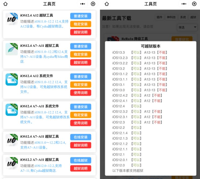Viewport: 200px width, 179px height.
Task: Click the iOS12.4.1 row in popup
Action: point(137,101)
